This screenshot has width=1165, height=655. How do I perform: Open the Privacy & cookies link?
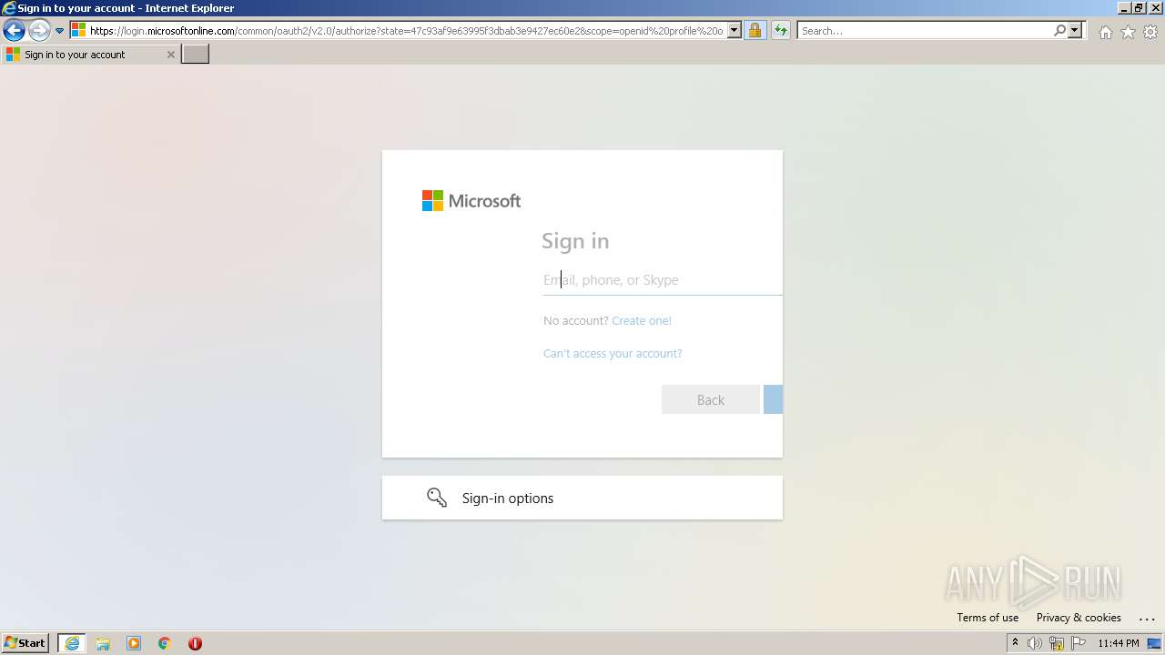(x=1079, y=618)
